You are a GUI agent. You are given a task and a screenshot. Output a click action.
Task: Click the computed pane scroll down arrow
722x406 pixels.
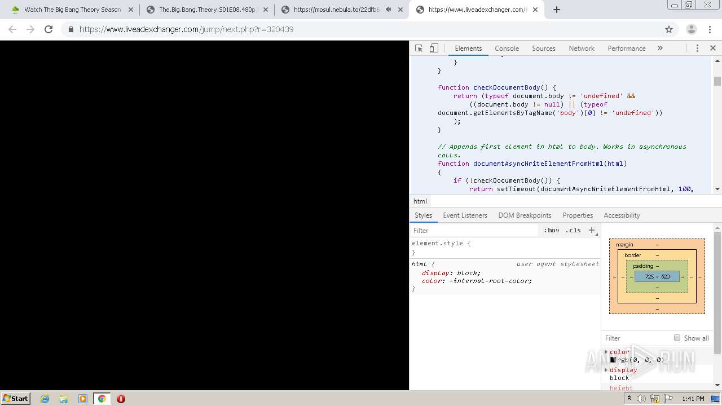point(717,385)
